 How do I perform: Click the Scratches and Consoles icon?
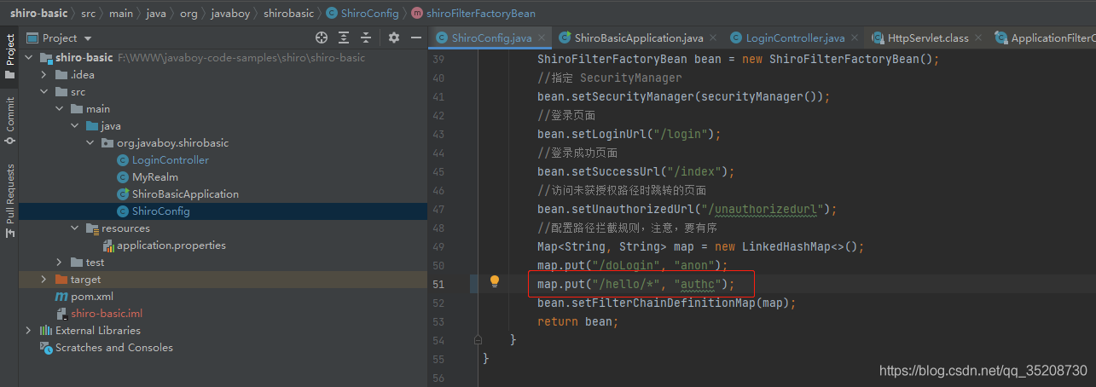(46, 348)
